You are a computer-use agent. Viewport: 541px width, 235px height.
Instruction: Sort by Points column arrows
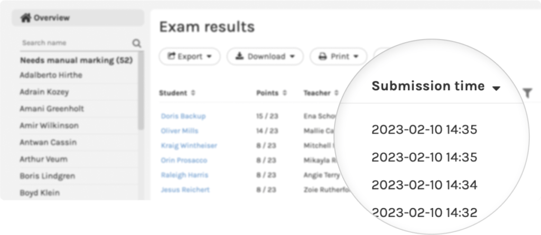(x=285, y=93)
